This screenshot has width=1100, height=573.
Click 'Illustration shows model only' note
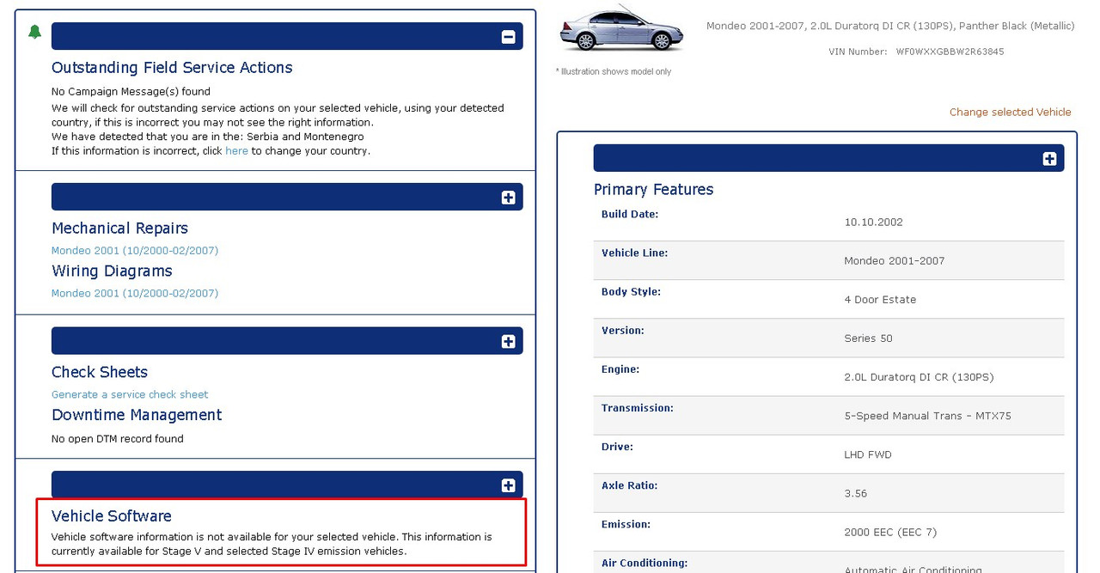click(x=614, y=71)
